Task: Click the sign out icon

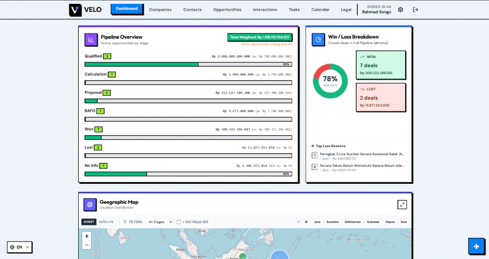Action: tap(415, 10)
